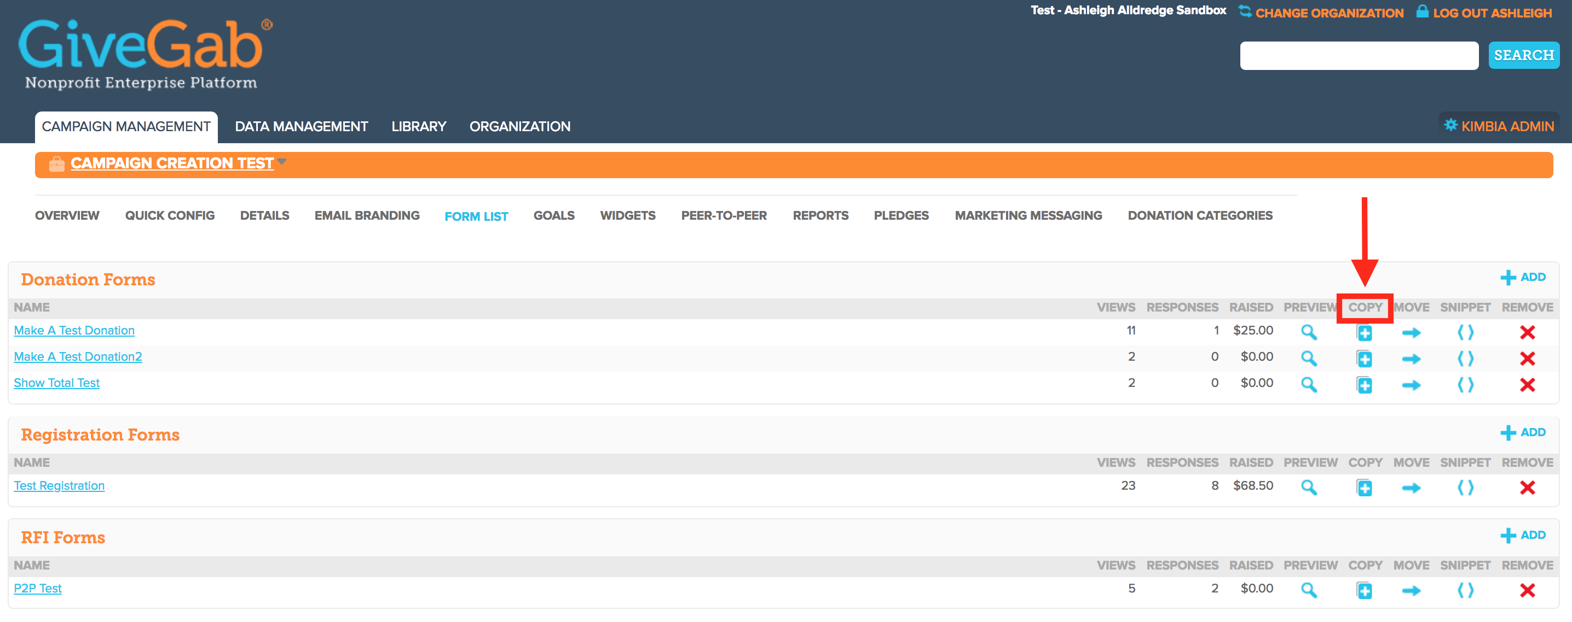Go to the Pledges sub-tab
The width and height of the screenshot is (1572, 622).
(x=901, y=216)
